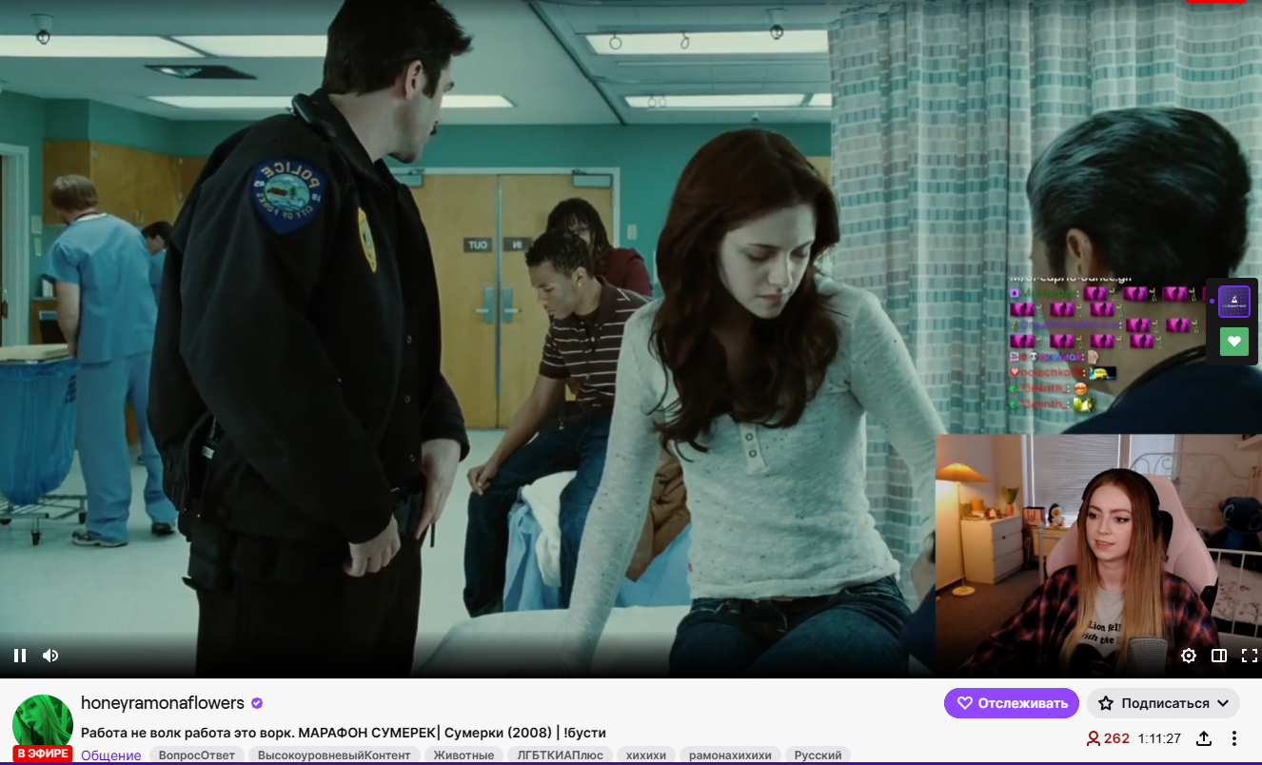This screenshot has width=1262, height=765.
Task: Select the рамонахихихи tag
Action: coord(732,755)
